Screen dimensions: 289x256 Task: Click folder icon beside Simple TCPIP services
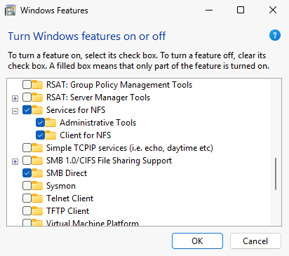pyautogui.click(x=37, y=148)
